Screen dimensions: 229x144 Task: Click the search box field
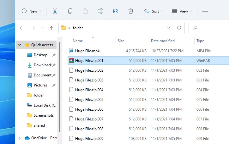coord(209,28)
